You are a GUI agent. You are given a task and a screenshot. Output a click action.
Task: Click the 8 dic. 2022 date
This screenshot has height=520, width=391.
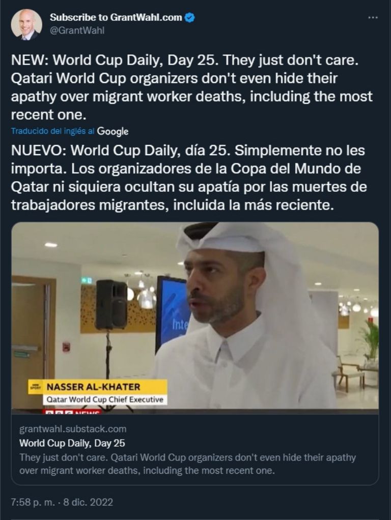tap(88, 502)
